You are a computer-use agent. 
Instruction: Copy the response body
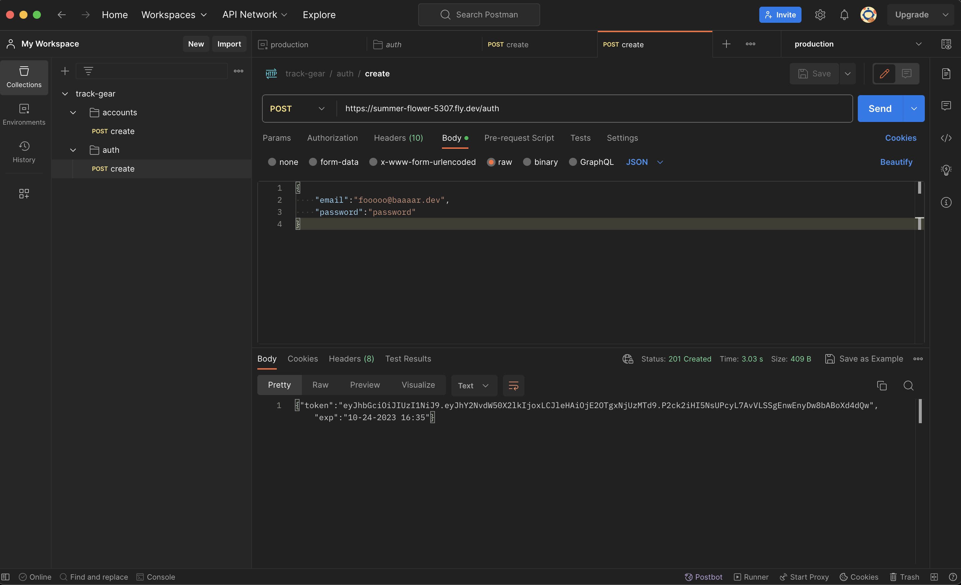882,385
